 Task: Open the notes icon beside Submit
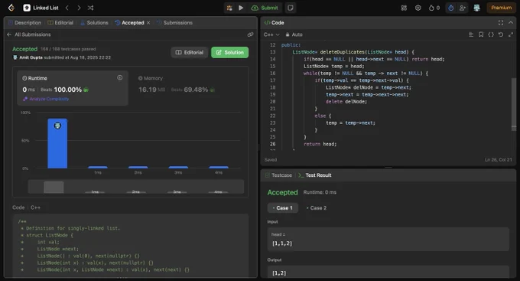pos(291,8)
